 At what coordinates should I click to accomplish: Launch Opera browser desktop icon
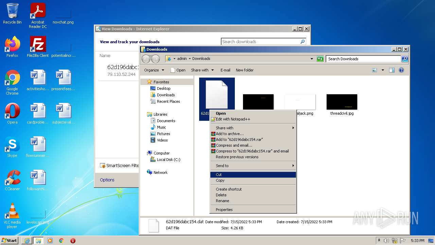click(12, 114)
